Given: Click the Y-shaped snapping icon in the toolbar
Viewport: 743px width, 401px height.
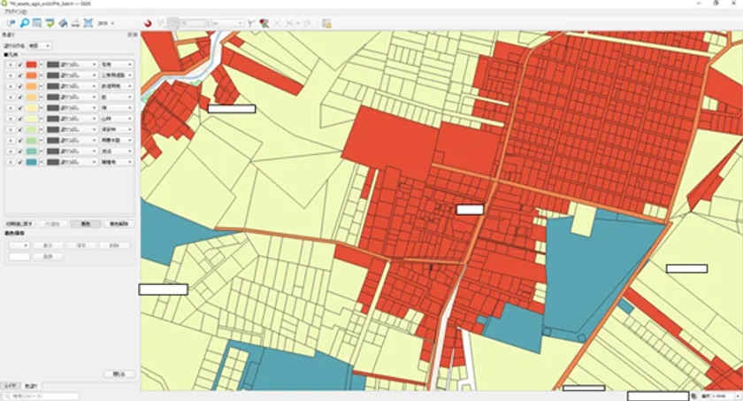Looking at the screenshot, I should (251, 23).
